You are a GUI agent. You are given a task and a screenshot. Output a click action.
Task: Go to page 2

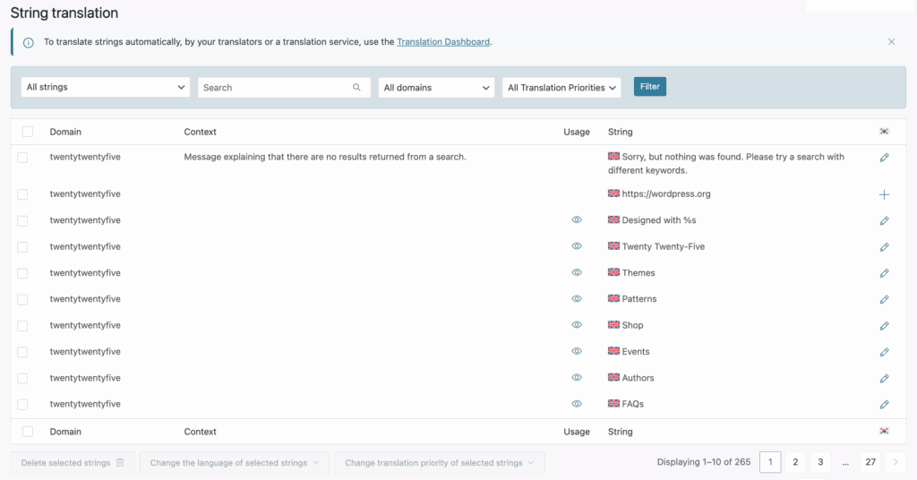(x=795, y=462)
